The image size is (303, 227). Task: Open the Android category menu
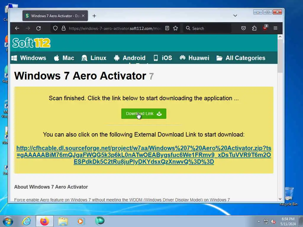[130, 58]
